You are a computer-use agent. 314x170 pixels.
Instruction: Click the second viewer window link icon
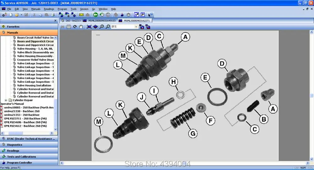(148, 27)
